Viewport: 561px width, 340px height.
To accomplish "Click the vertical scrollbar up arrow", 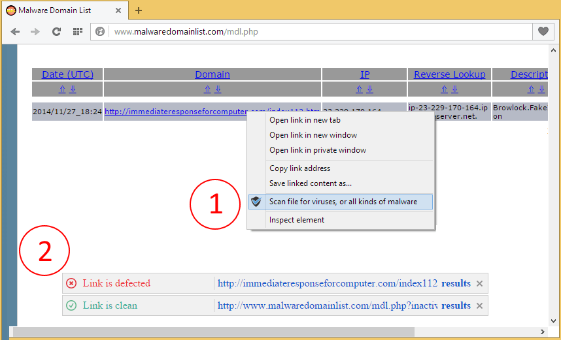I will pos(554,51).
